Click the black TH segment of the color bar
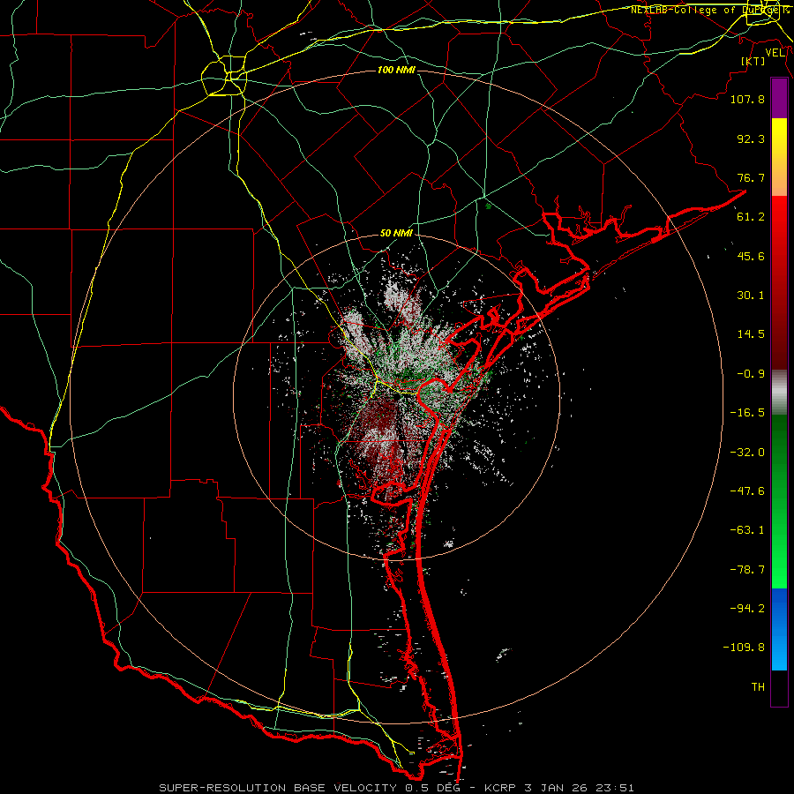Viewport: 794px width, 794px height. (779, 688)
